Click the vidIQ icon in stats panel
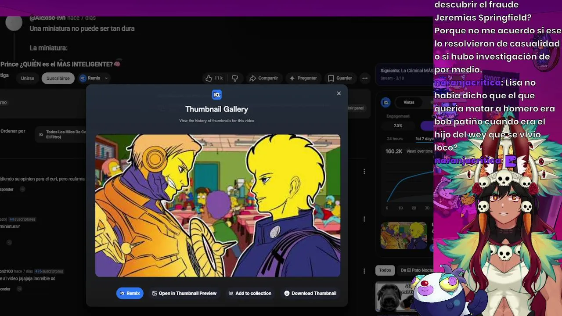 click(x=385, y=102)
